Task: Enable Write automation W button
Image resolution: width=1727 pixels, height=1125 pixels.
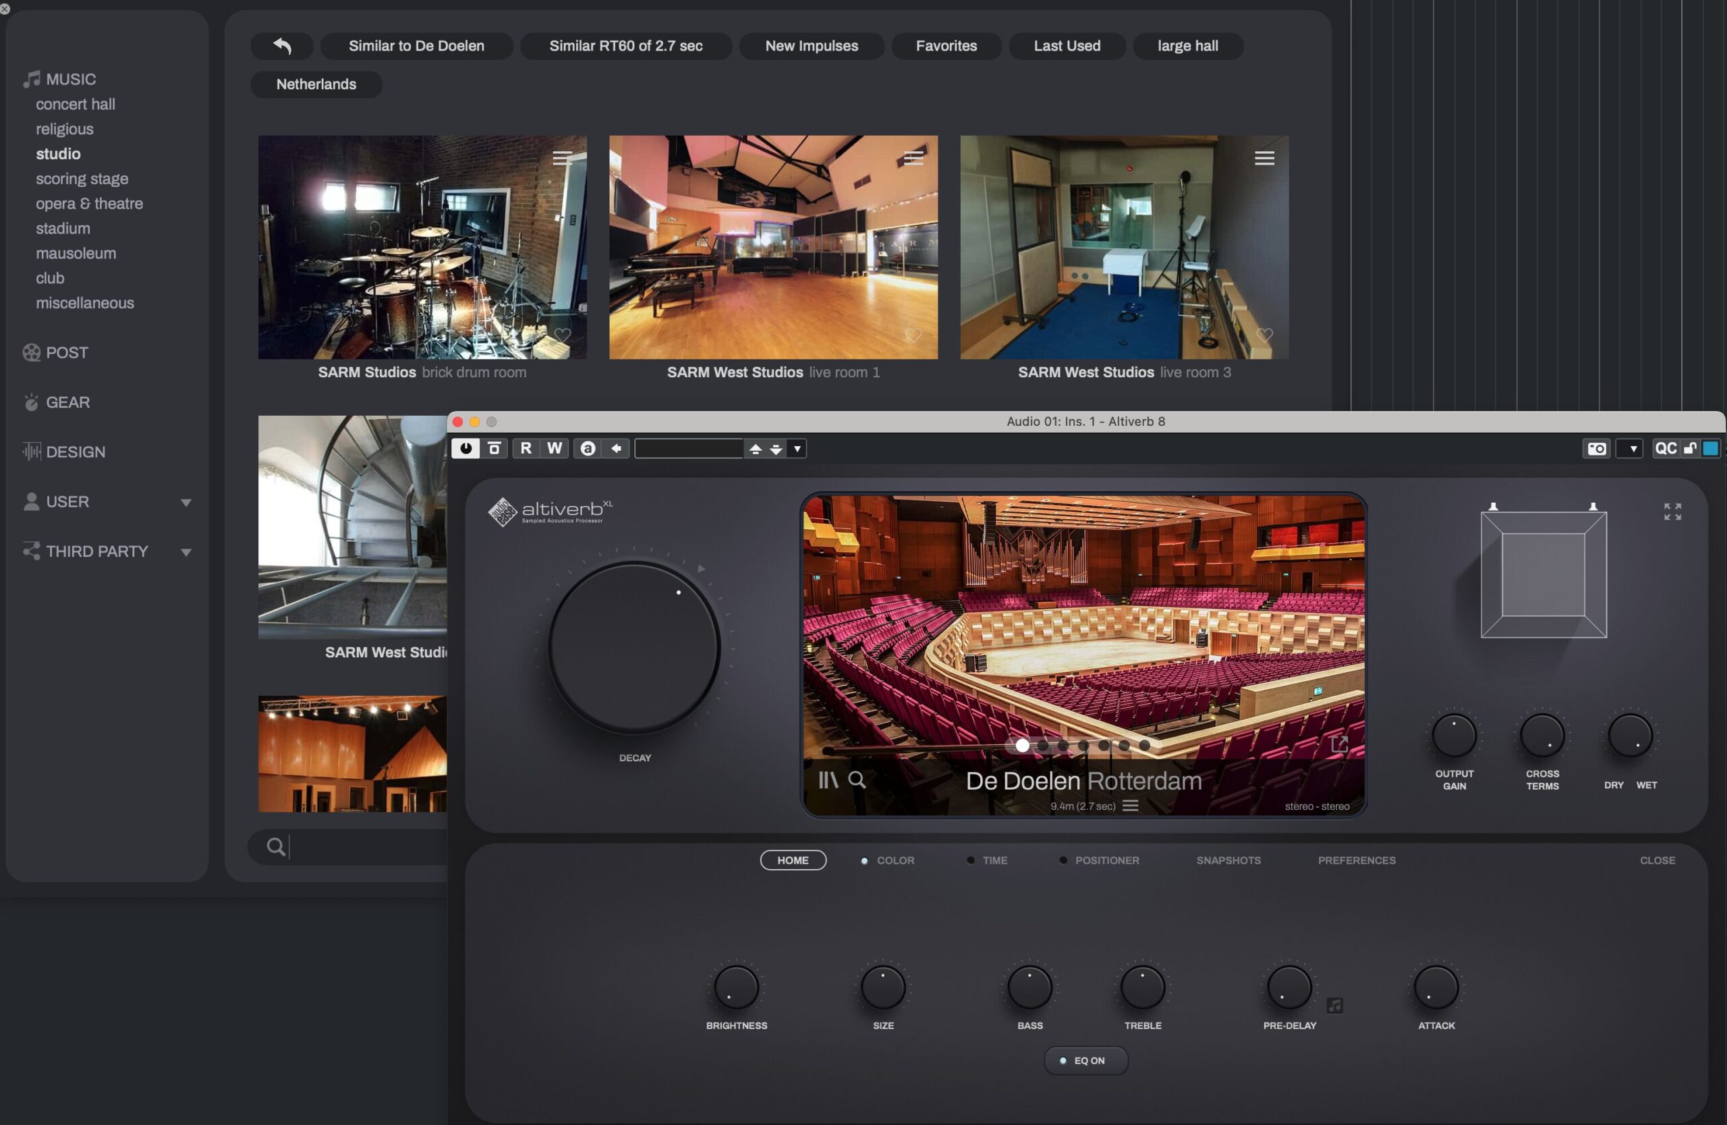Action: (555, 449)
